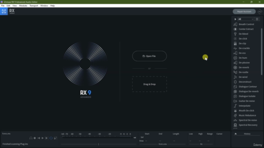Click the rewind to start button
Viewport: 264px width, 148px height.
39,138
